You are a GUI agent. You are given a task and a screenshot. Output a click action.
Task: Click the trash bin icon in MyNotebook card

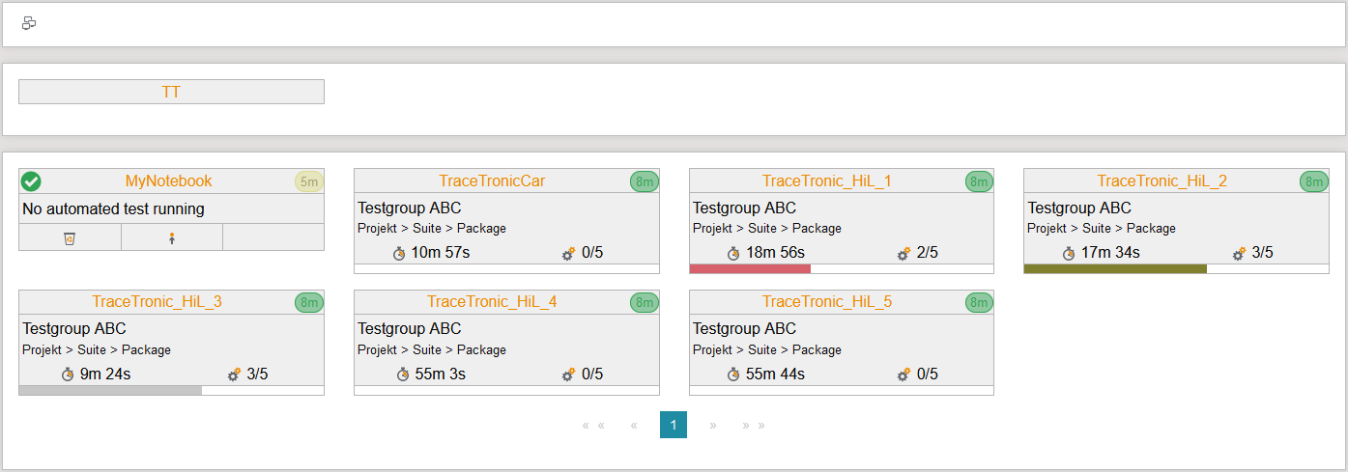pos(70,238)
